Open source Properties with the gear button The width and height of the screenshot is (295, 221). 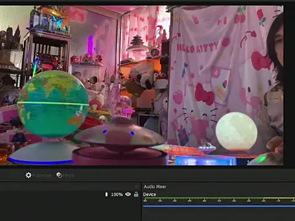tap(39, 176)
